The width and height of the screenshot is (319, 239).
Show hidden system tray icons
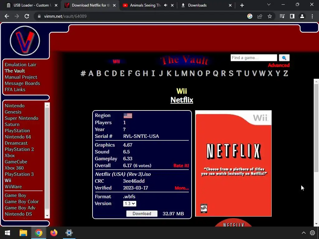[x=303, y=233]
